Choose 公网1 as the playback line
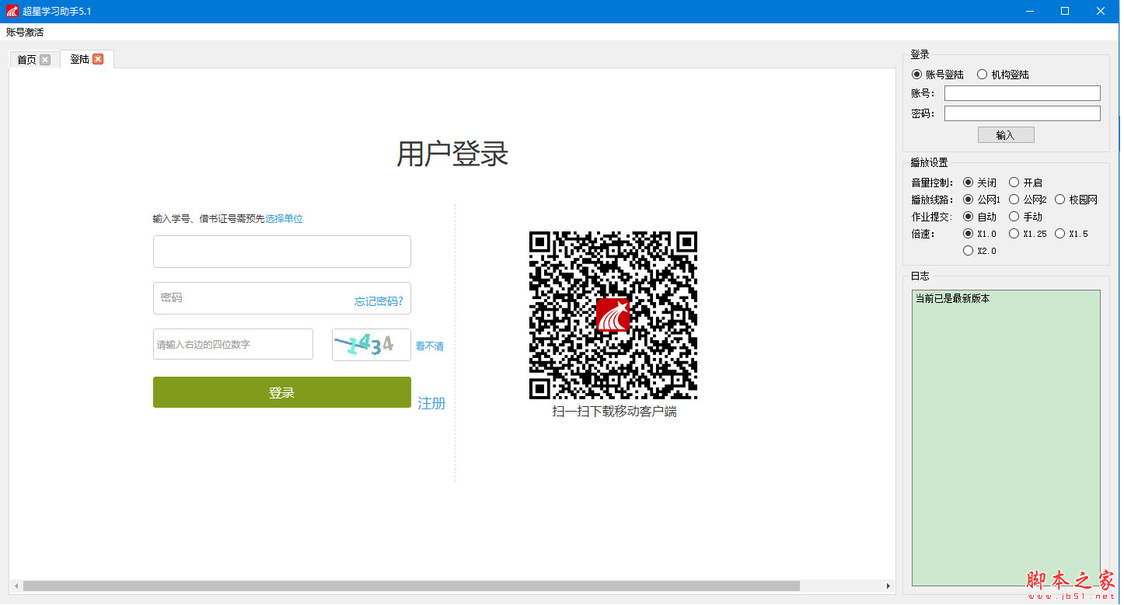The height and width of the screenshot is (605, 1124). pos(982,200)
